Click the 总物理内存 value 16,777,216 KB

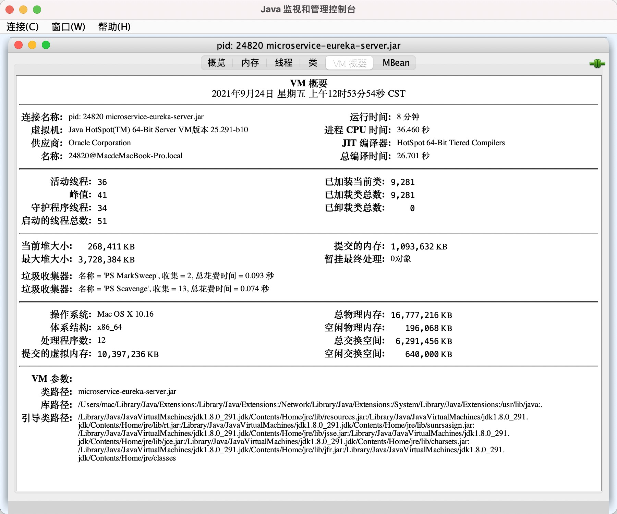tap(421, 315)
